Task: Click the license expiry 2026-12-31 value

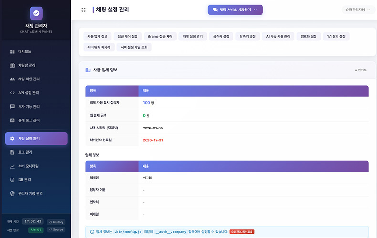Action: (153, 140)
